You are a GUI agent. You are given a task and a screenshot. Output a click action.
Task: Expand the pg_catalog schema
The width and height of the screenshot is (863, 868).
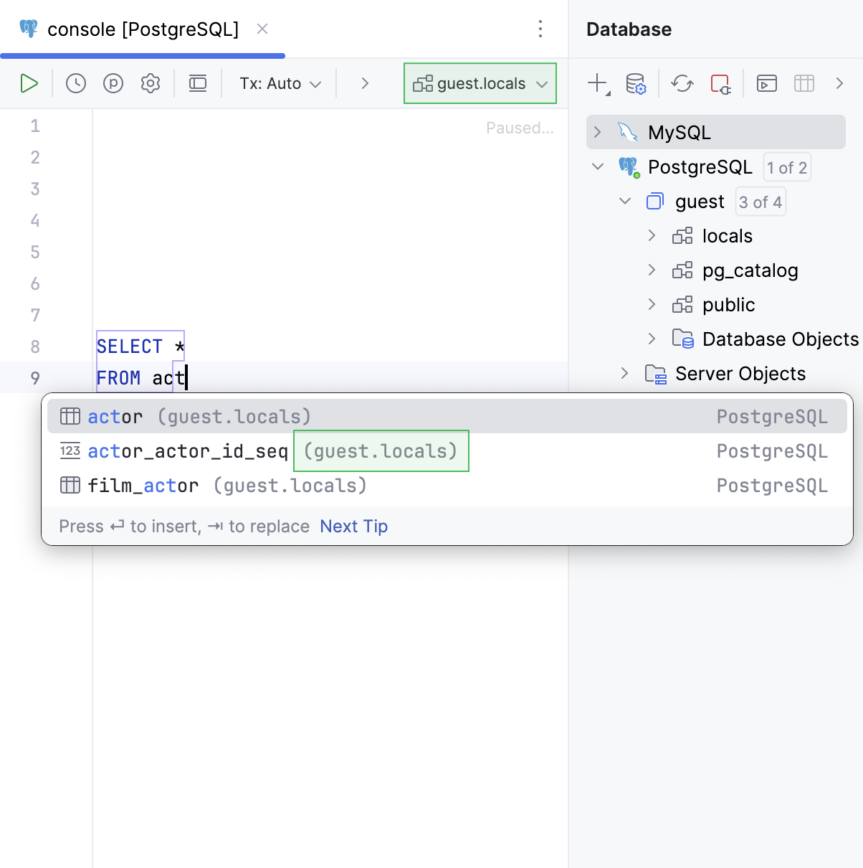(652, 270)
